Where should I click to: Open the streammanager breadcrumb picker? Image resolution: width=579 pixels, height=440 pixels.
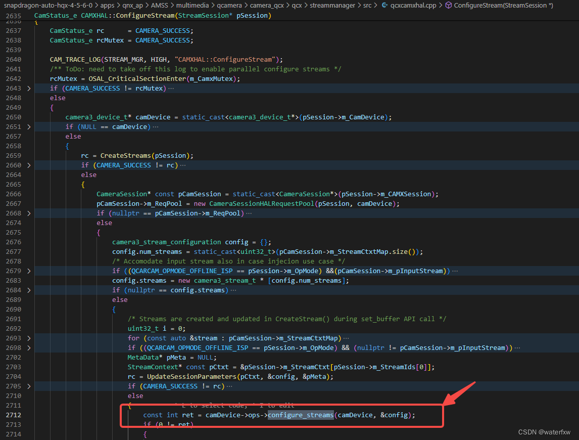click(332, 5)
